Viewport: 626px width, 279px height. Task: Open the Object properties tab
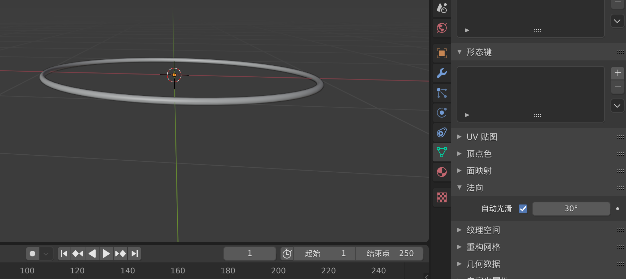point(442,53)
